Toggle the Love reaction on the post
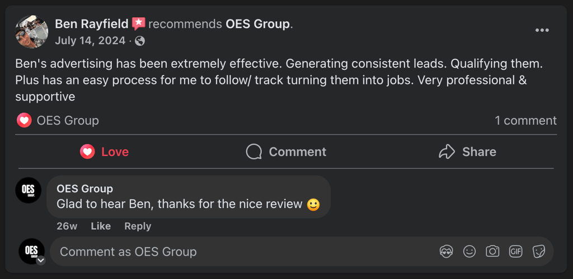 [x=104, y=152]
